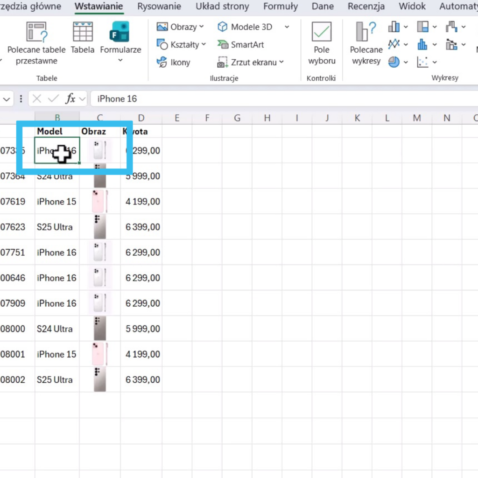Insert a pie chart from Wykresy group

coord(394,62)
